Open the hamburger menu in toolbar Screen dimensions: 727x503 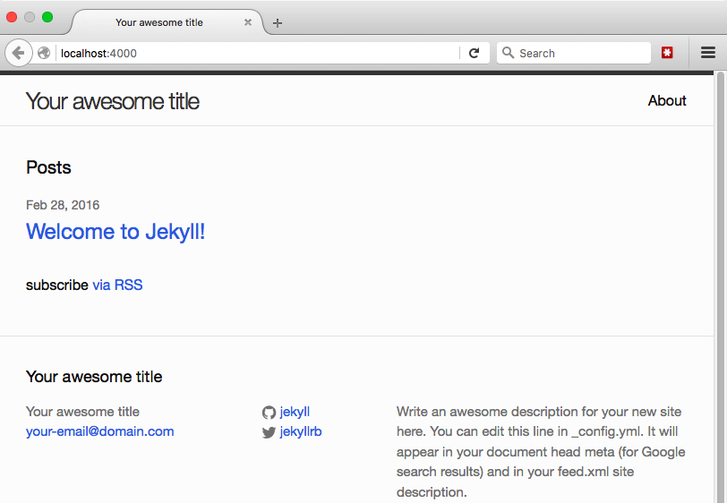pyautogui.click(x=707, y=53)
